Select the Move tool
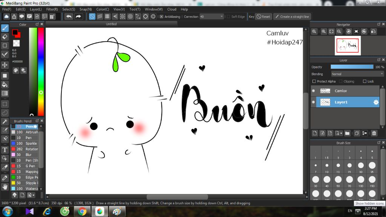This screenshot has width=386, height=217. click(x=5, y=65)
